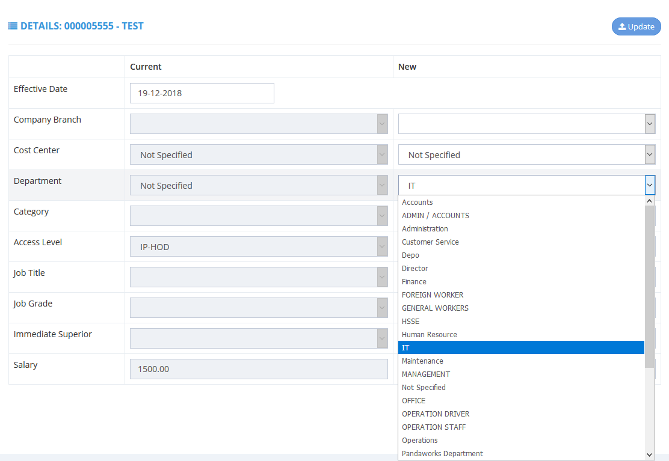Image resolution: width=669 pixels, height=461 pixels.
Task: Click the current Access Level IP-HOD dropdown
Action: tap(259, 246)
